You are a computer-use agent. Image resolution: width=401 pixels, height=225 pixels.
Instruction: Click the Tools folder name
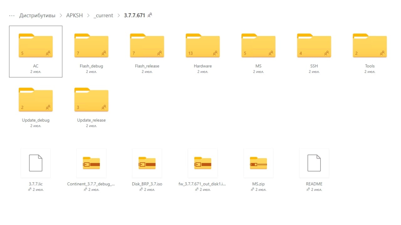click(370, 66)
